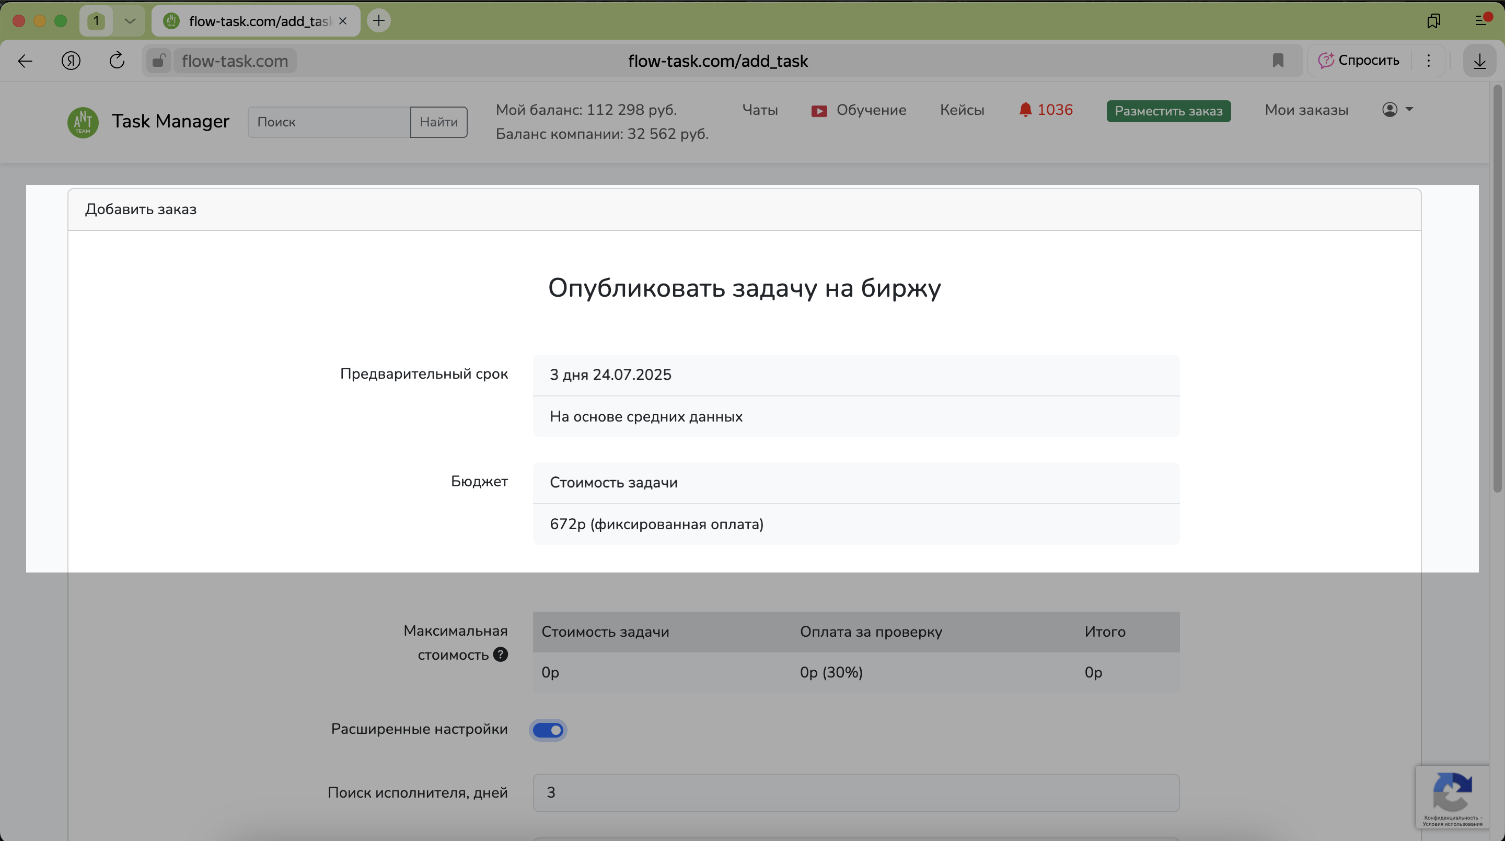
Task: Click the Поиск исполнителя, дней field
Action: click(x=856, y=792)
